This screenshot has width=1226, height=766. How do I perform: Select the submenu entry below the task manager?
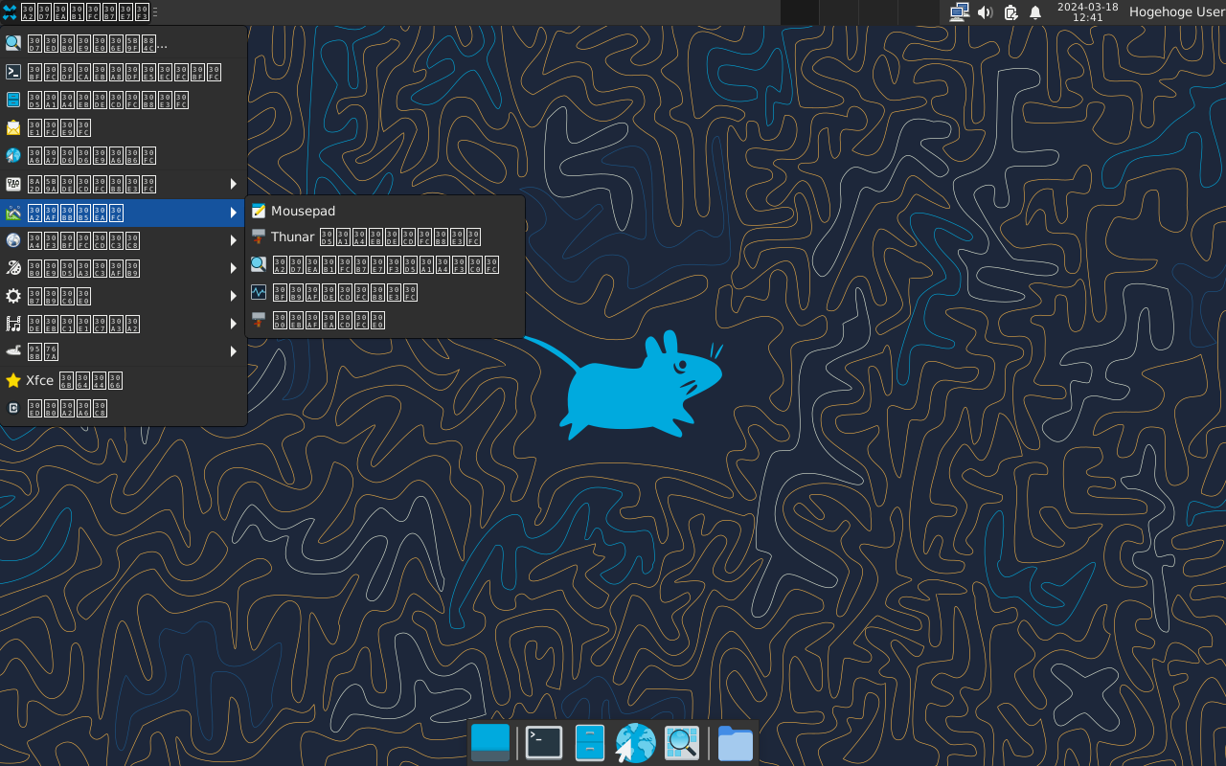(x=385, y=320)
